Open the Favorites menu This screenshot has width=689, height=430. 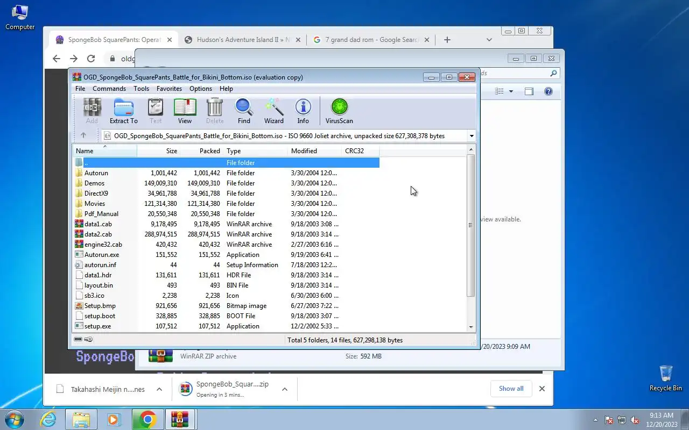(x=169, y=89)
